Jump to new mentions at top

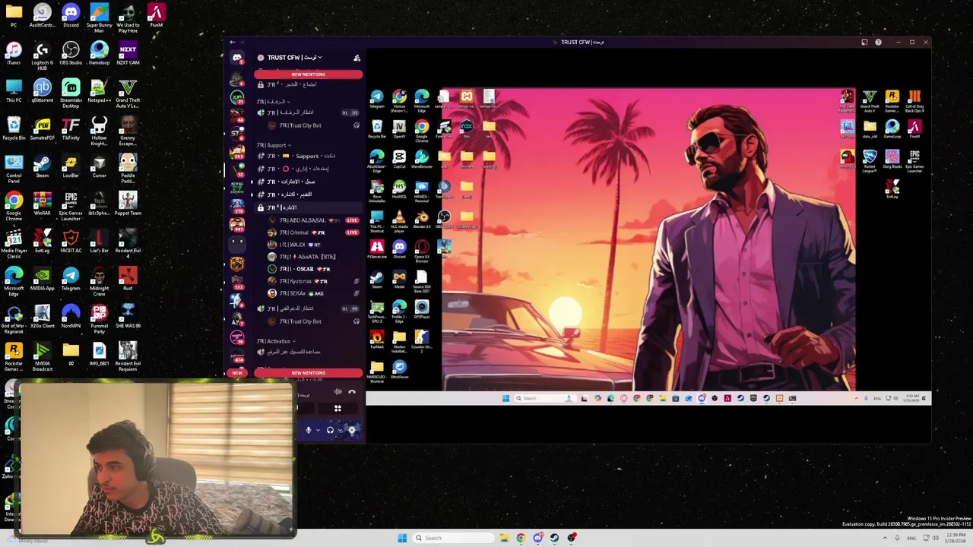[x=308, y=74]
